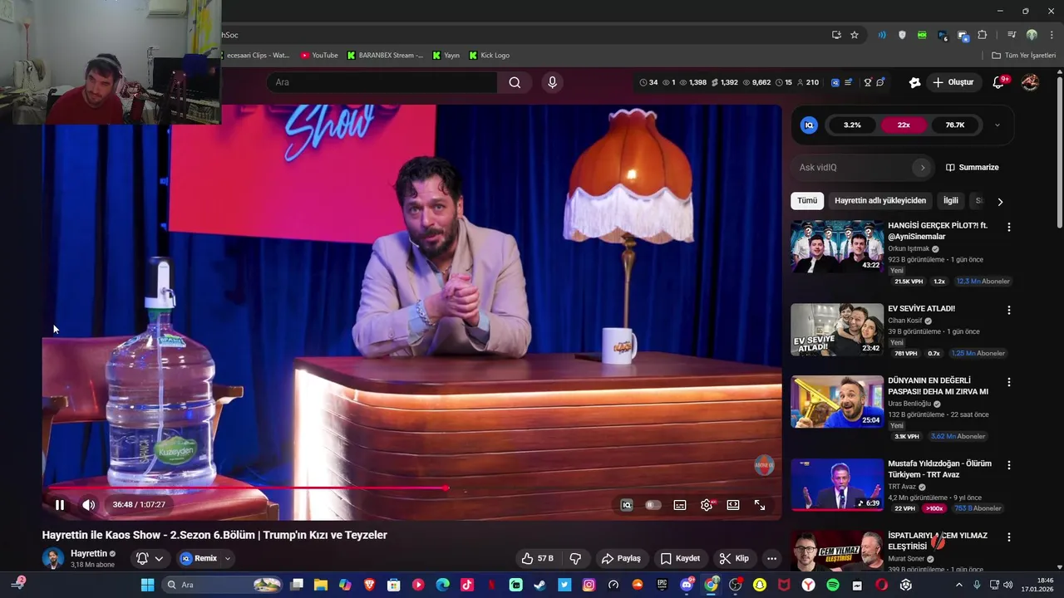The height and width of the screenshot is (598, 1064).
Task: Open Hayrettin channel avatar
Action: [53, 558]
